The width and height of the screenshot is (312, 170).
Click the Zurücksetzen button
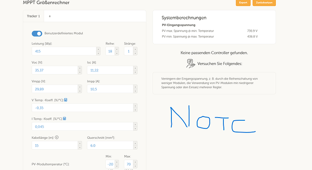[264, 3]
